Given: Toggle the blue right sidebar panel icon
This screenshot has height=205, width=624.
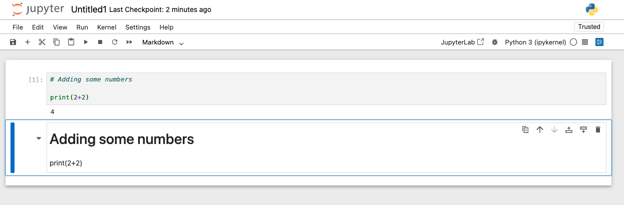Looking at the screenshot, I should tap(599, 42).
